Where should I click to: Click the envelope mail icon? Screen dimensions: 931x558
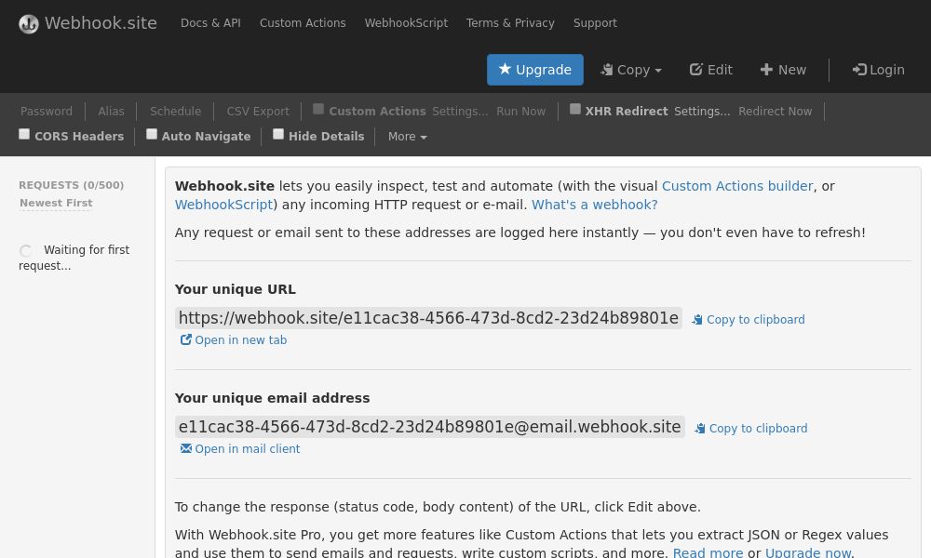pos(186,448)
